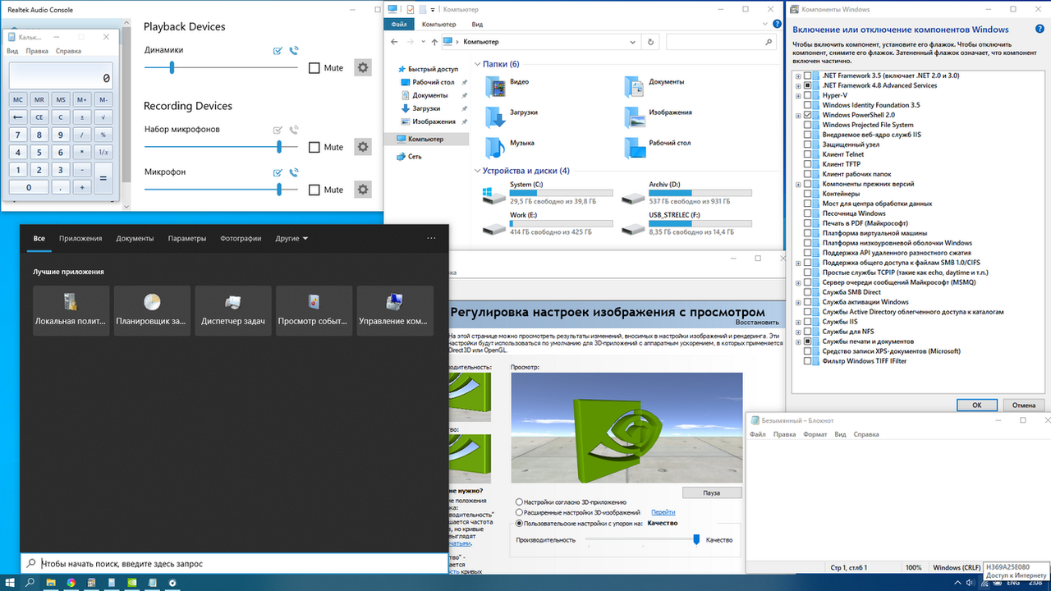Viewport: 1051px width, 591px height.
Task: Click default device icon next to Динамики
Action: pyautogui.click(x=278, y=51)
